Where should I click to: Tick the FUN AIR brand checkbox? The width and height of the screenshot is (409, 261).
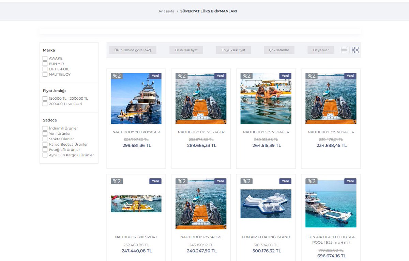coord(45,64)
